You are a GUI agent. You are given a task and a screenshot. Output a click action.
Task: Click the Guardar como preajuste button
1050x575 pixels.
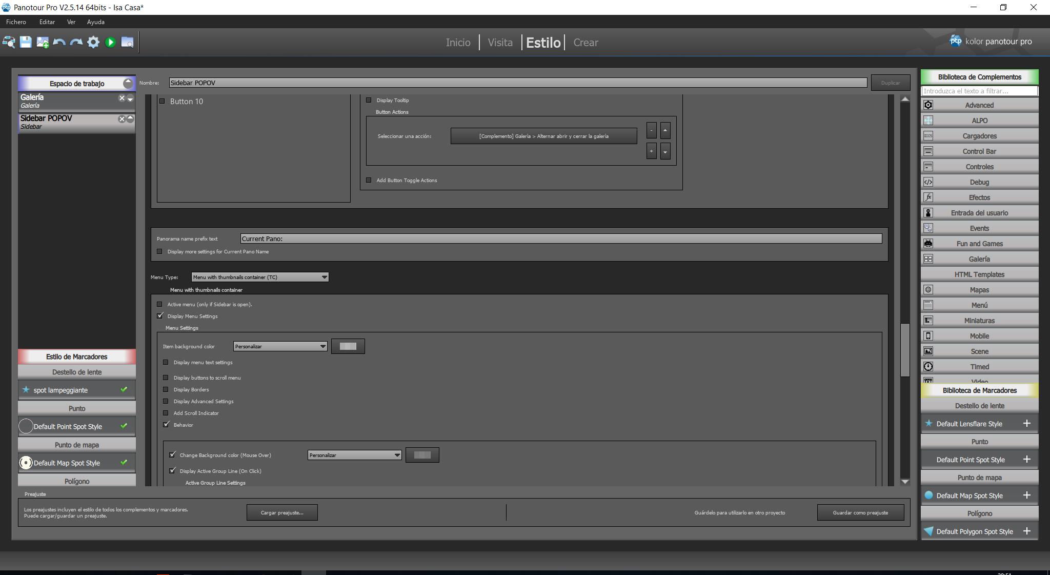(x=860, y=512)
